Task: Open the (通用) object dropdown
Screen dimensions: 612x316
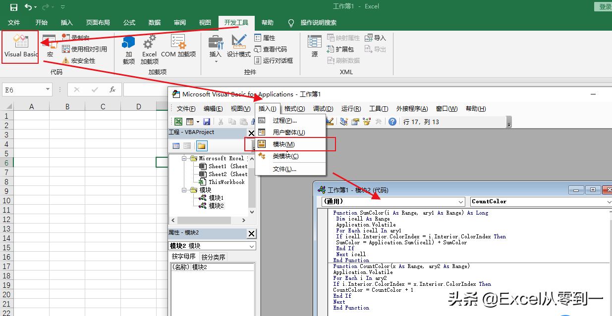Action: click(x=461, y=201)
